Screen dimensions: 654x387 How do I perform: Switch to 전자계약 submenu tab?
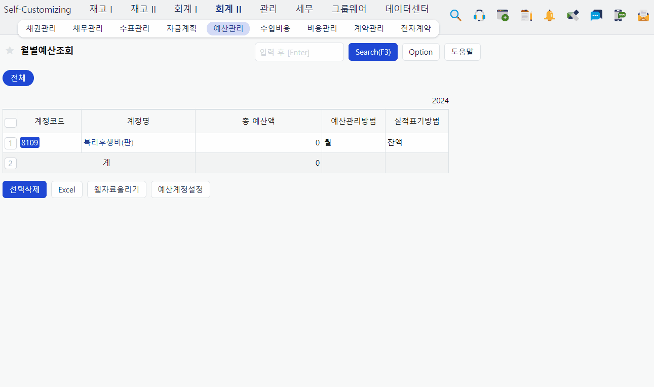pos(416,28)
